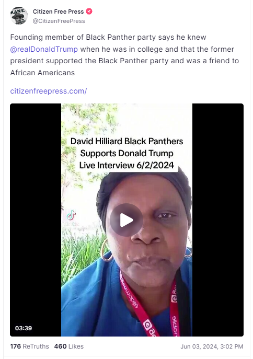View the 460 Likes list

click(x=69, y=346)
